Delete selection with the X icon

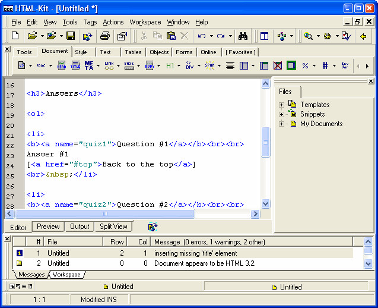[185, 36]
